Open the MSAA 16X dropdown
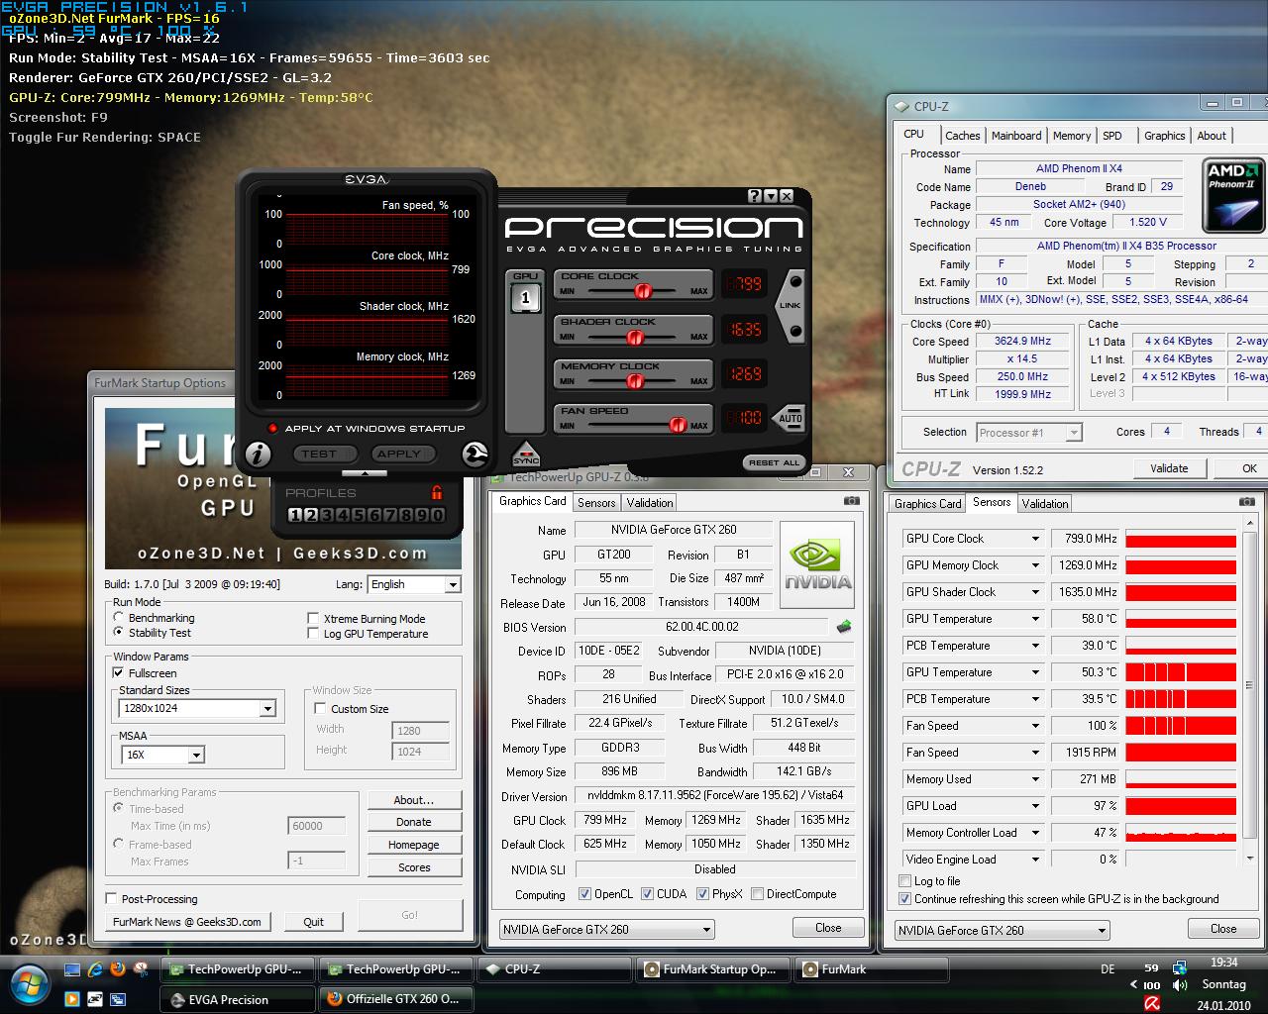 (161, 755)
